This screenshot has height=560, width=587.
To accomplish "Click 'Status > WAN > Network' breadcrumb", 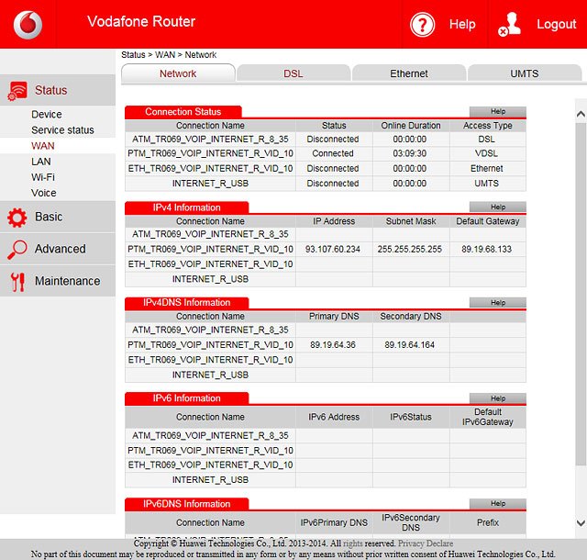I will (x=169, y=55).
